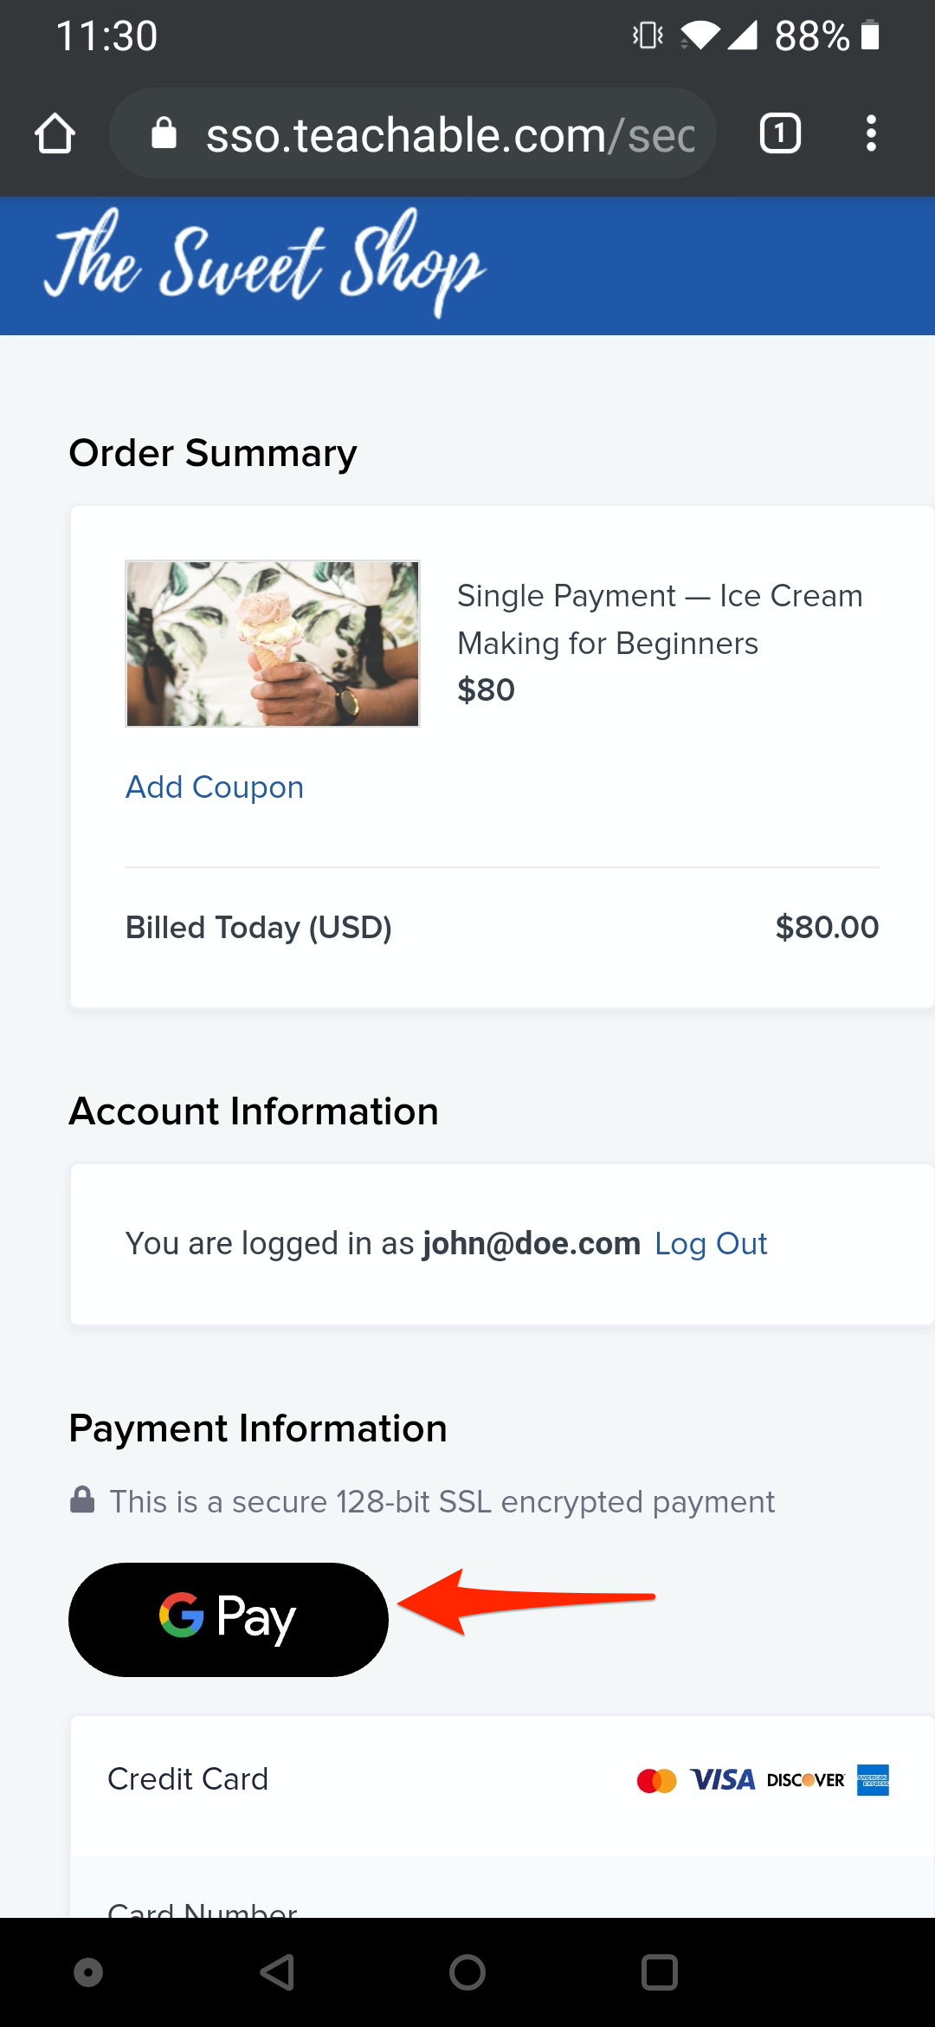Open the tab switcher showing 1 tab
The height and width of the screenshot is (2027, 935).
coord(780,133)
